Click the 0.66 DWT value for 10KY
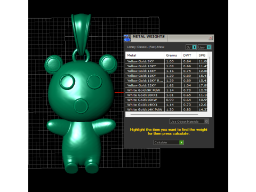 tap(187, 66)
